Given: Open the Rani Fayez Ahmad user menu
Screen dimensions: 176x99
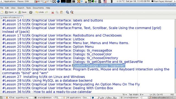Looking at the screenshot, I should pos(162,1).
